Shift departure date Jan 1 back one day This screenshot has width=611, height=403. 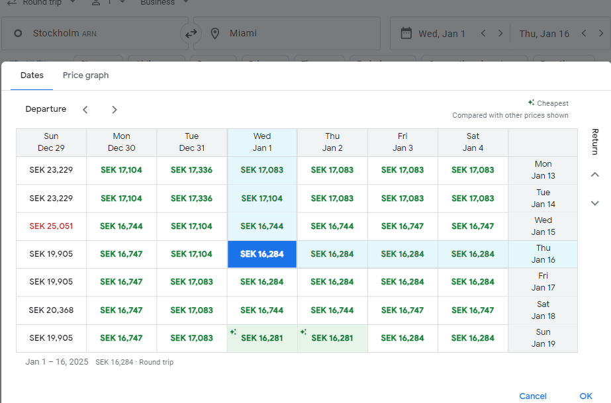click(x=483, y=34)
